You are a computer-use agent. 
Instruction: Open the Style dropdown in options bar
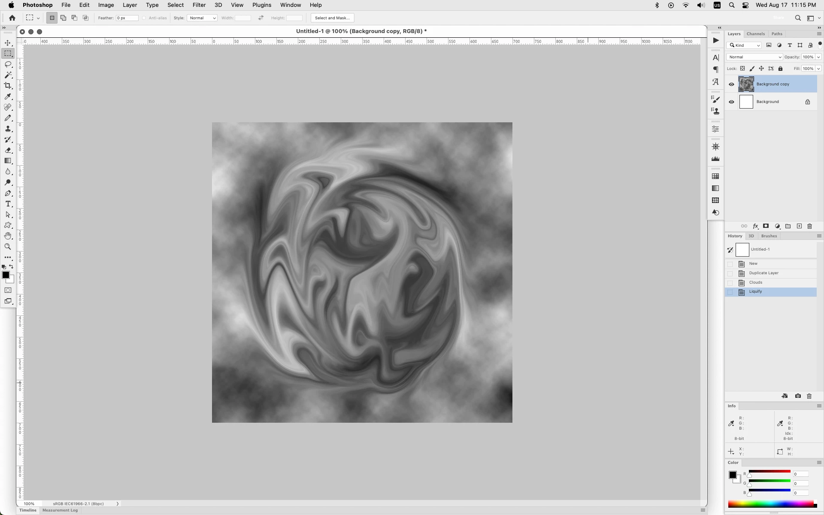(x=202, y=18)
